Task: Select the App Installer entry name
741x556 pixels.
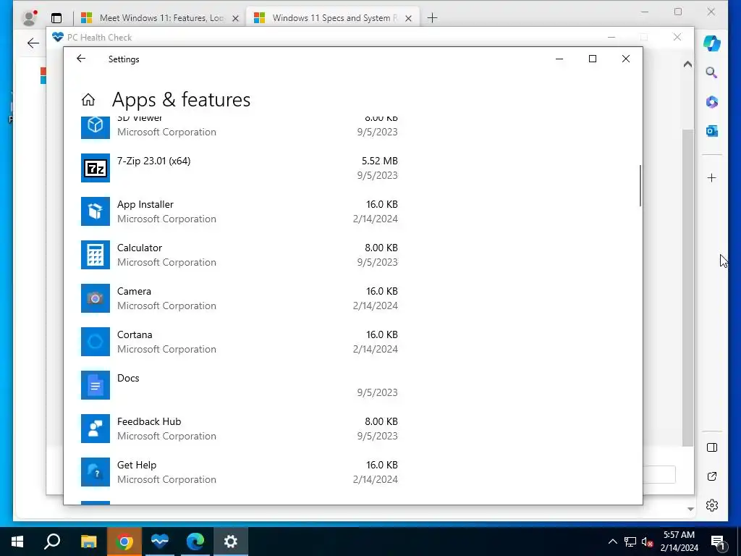Action: tap(145, 204)
